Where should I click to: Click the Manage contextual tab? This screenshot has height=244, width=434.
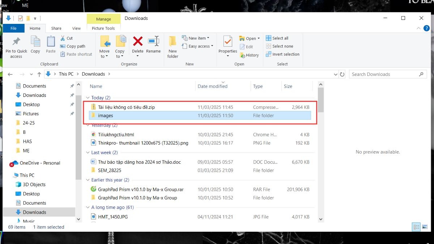[x=103, y=19]
